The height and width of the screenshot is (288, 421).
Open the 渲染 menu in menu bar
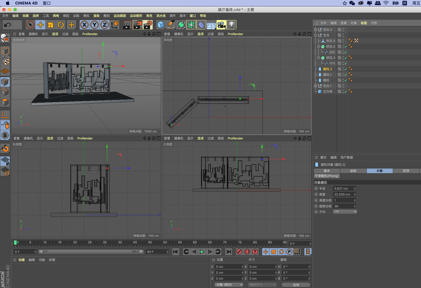click(x=96, y=15)
